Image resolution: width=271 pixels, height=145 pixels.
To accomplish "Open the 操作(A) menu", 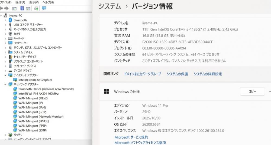I will pos(20,2).
